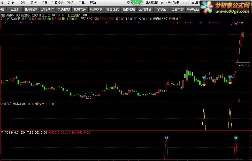Open the 功能 menu
252x161 pixels.
(11, 3)
